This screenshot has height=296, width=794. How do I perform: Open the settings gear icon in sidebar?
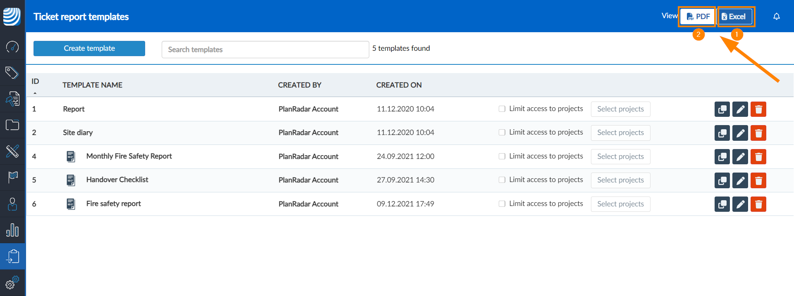12,283
